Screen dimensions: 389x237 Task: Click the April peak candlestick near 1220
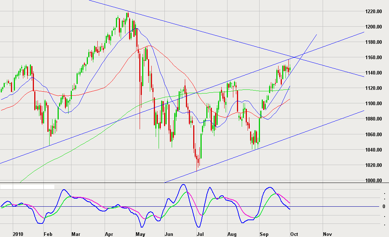tap(127, 15)
